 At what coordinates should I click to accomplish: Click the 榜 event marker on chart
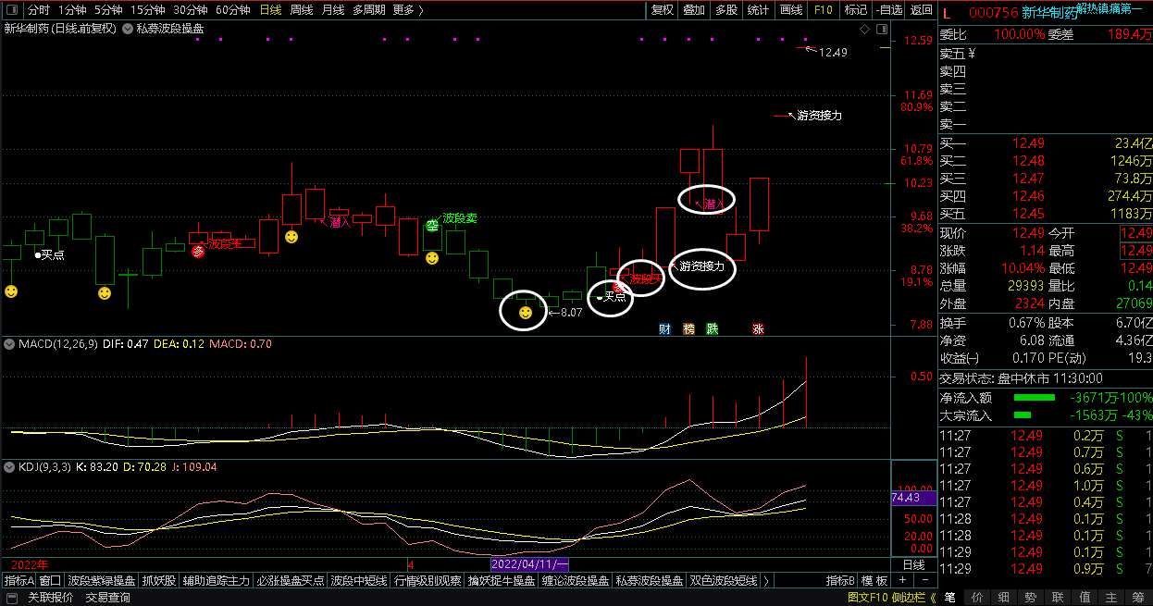click(688, 328)
